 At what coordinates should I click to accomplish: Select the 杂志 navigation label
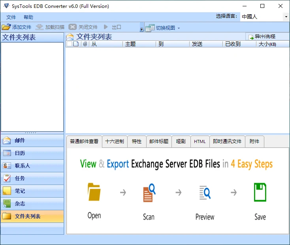pos(20,204)
